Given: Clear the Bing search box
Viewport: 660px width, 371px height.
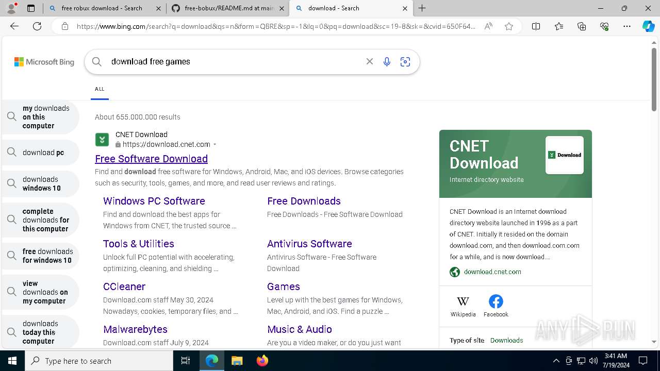Looking at the screenshot, I should (370, 61).
